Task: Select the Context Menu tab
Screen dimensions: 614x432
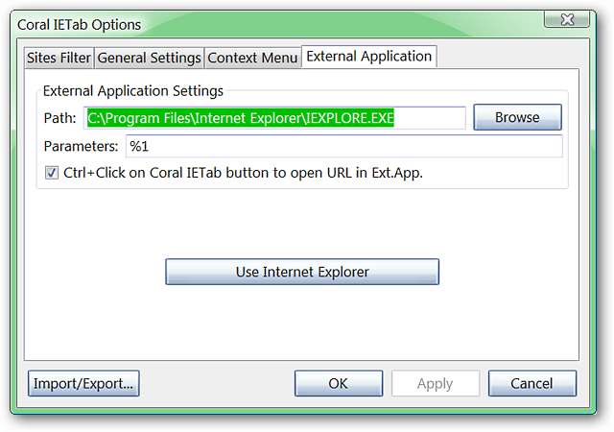Action: (x=252, y=58)
